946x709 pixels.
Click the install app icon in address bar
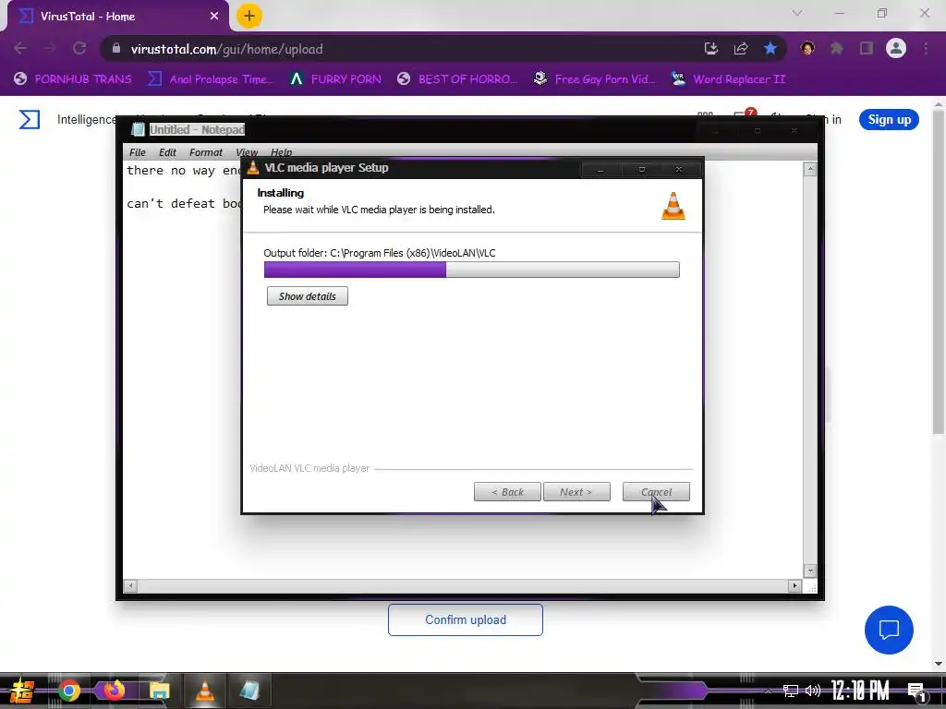[711, 49]
